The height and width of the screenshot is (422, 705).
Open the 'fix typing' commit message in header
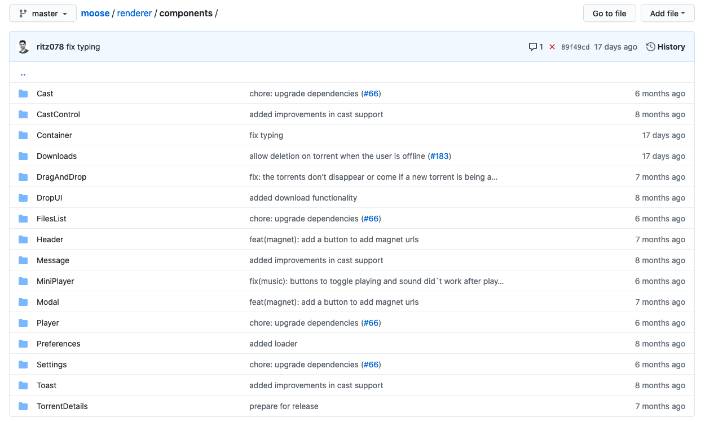[x=83, y=47]
